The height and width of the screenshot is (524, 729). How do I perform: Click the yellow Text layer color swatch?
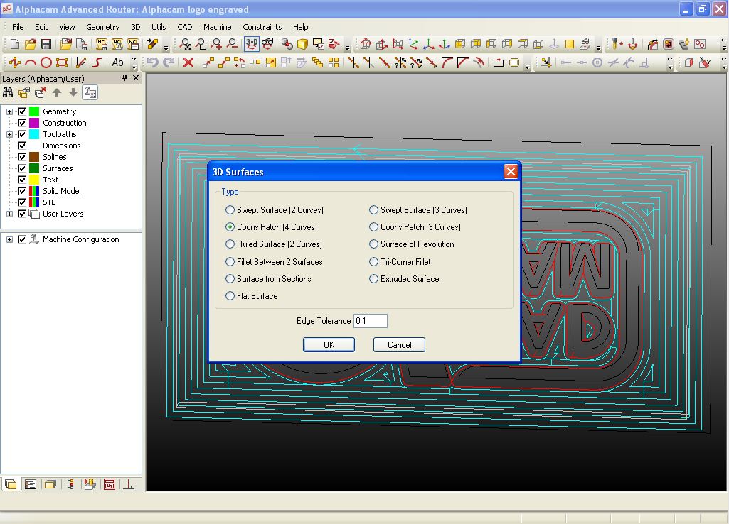pos(34,180)
